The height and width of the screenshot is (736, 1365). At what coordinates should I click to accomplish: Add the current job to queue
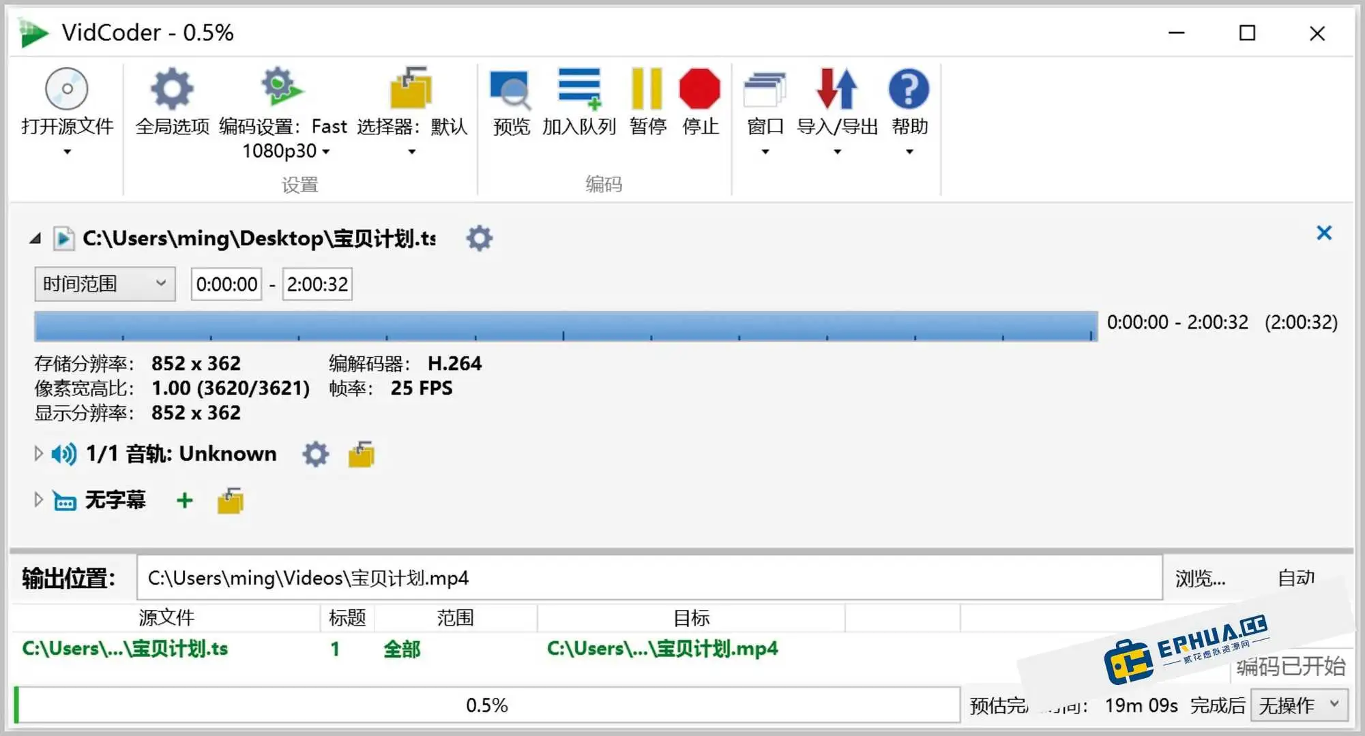tap(578, 102)
